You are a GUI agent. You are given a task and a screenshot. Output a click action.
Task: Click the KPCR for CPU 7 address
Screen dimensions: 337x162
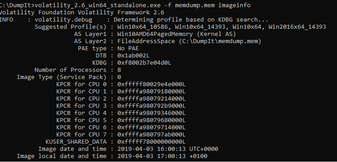click(151, 135)
